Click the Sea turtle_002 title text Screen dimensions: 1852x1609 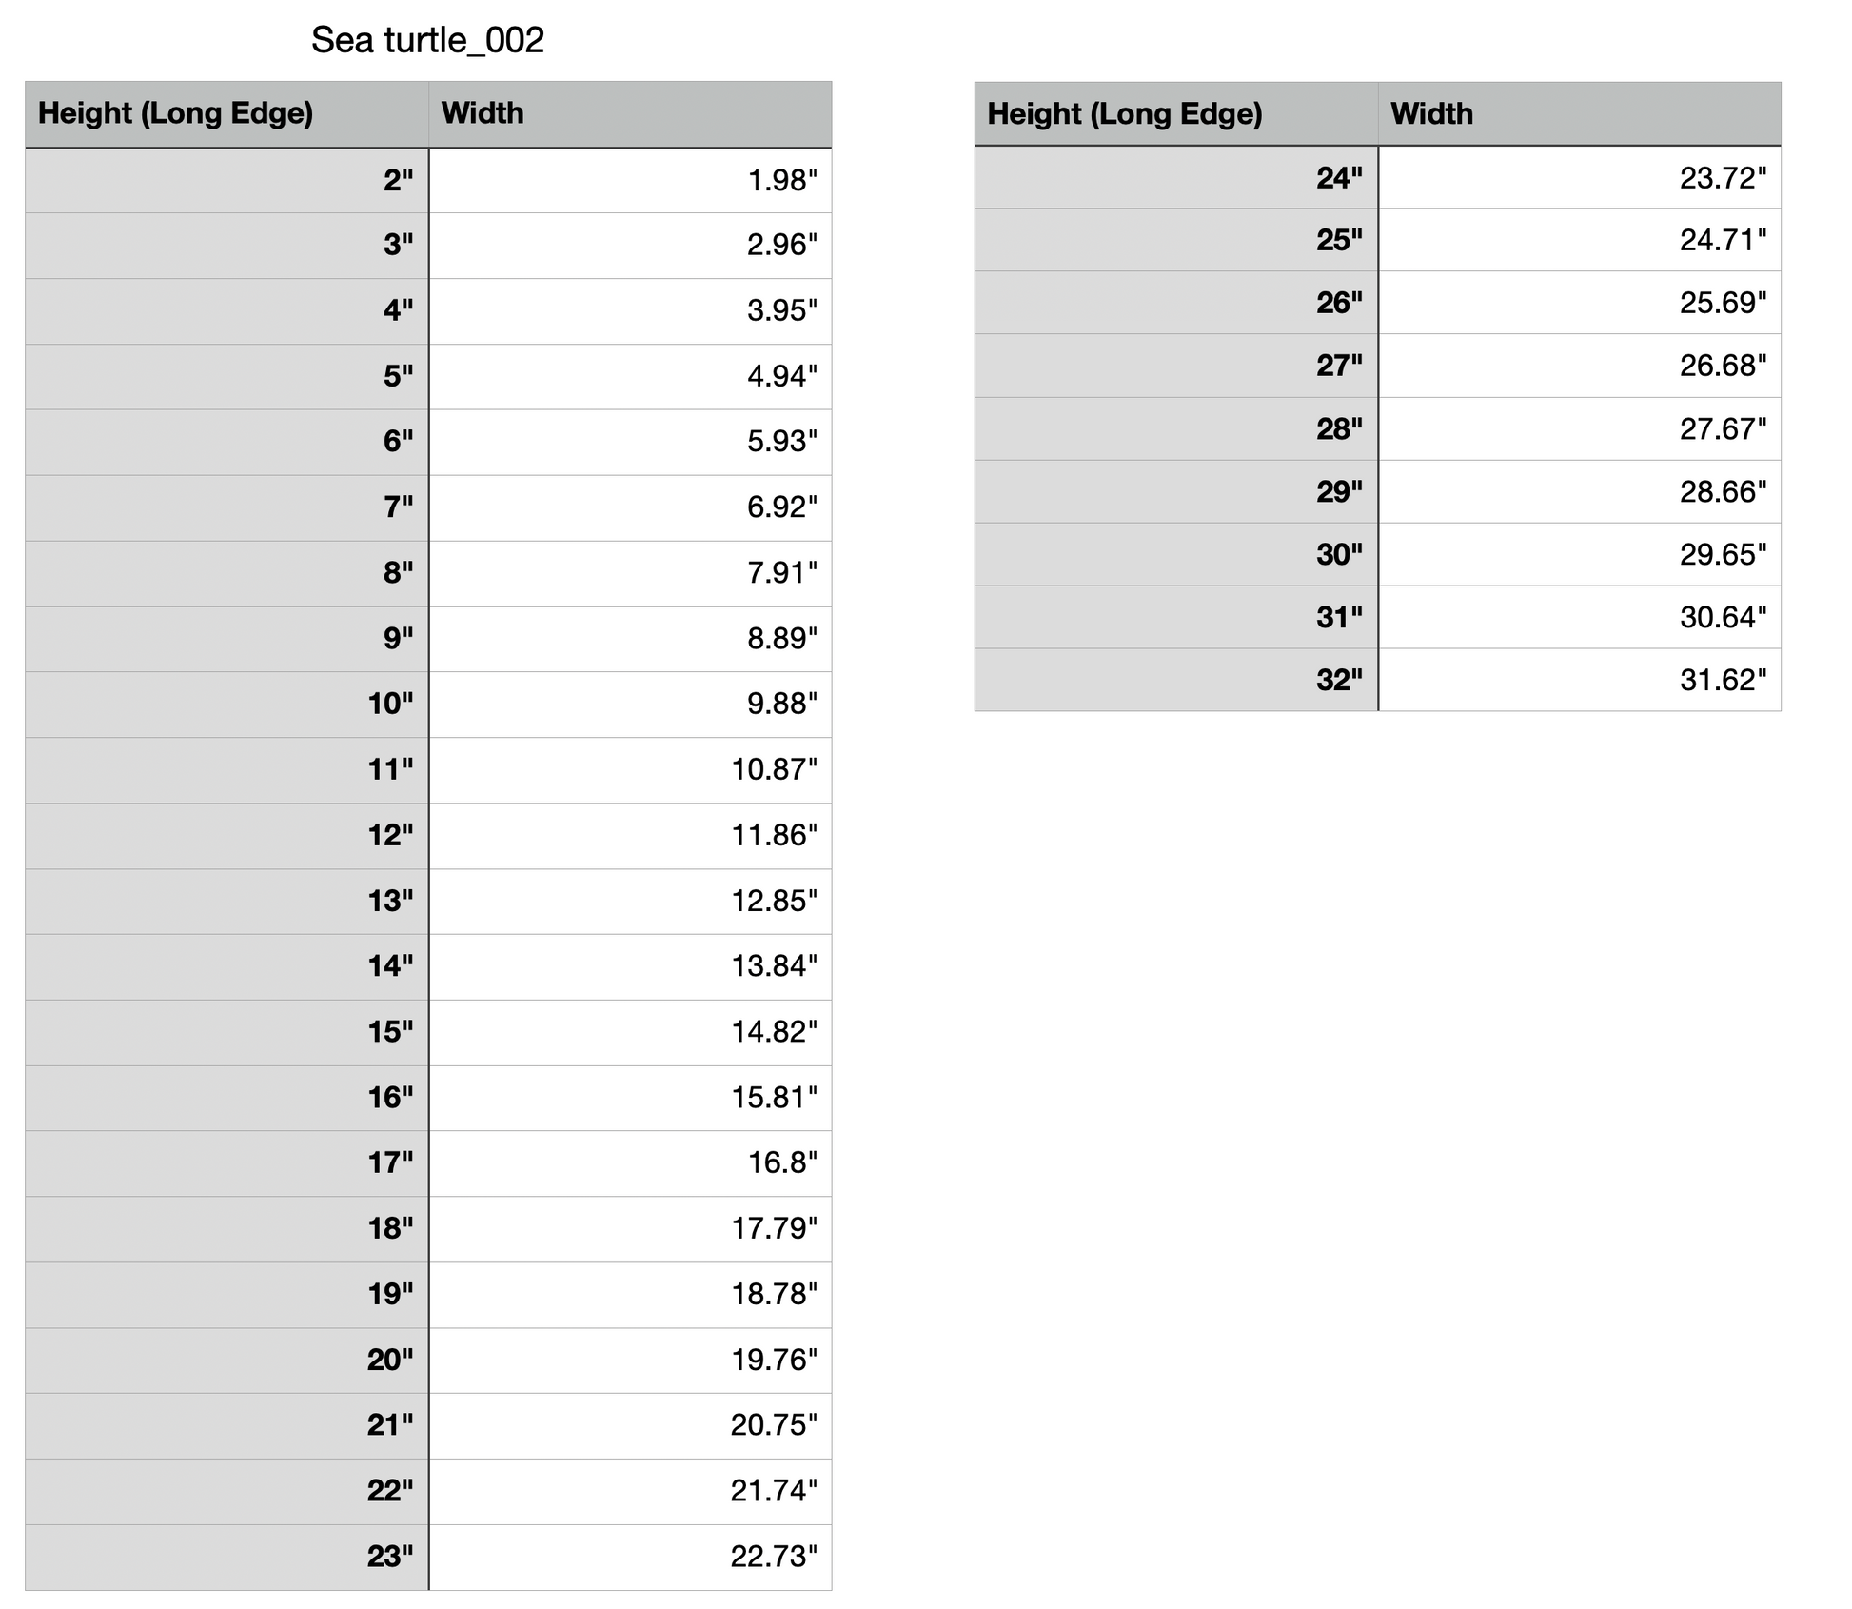tap(427, 41)
